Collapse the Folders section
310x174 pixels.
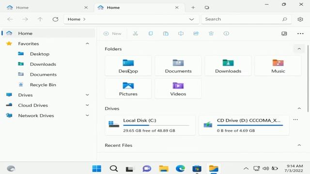[299, 49]
